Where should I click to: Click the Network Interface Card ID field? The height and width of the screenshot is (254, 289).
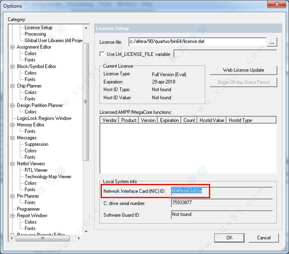coord(222,191)
